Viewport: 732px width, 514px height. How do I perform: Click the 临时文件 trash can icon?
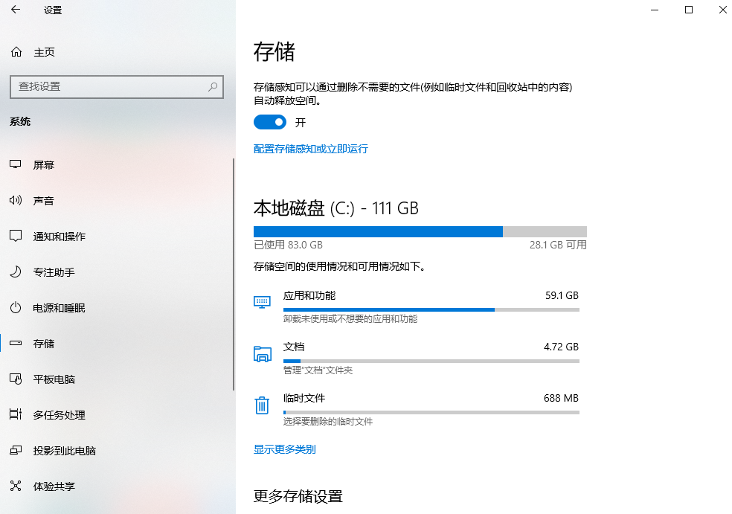pyautogui.click(x=262, y=405)
